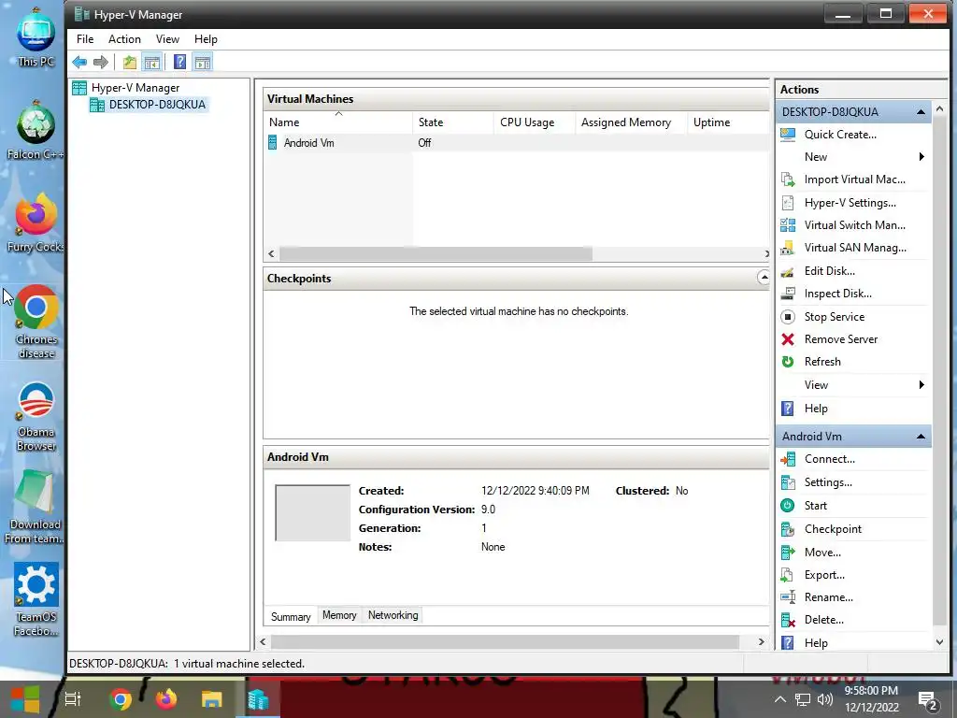Click the Connect icon for Android Vm
Image resolution: width=957 pixels, height=718 pixels.
788,459
